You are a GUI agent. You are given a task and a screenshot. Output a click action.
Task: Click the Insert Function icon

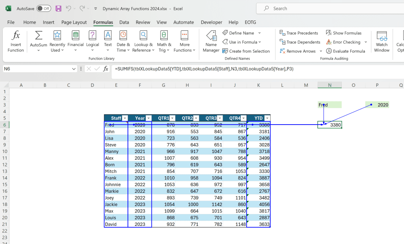pyautogui.click(x=16, y=41)
